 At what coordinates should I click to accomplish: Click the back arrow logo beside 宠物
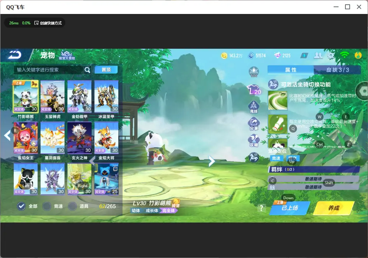15,55
